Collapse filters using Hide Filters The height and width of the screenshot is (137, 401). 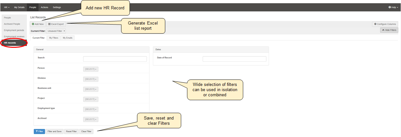[389, 30]
